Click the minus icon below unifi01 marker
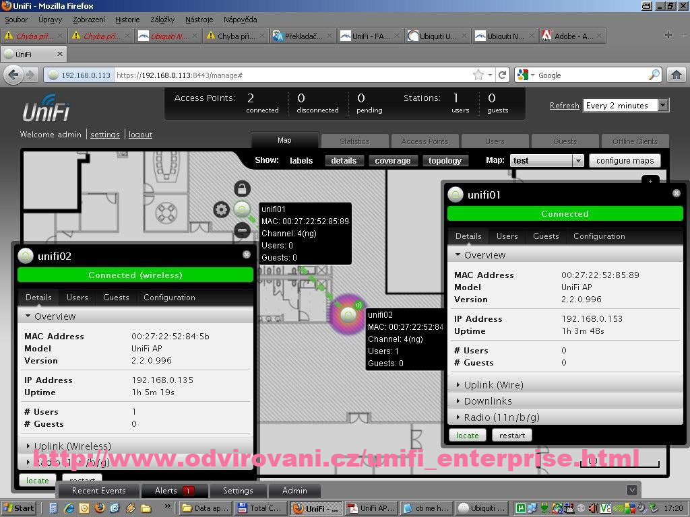Viewport: 690px width, 517px height. click(242, 230)
